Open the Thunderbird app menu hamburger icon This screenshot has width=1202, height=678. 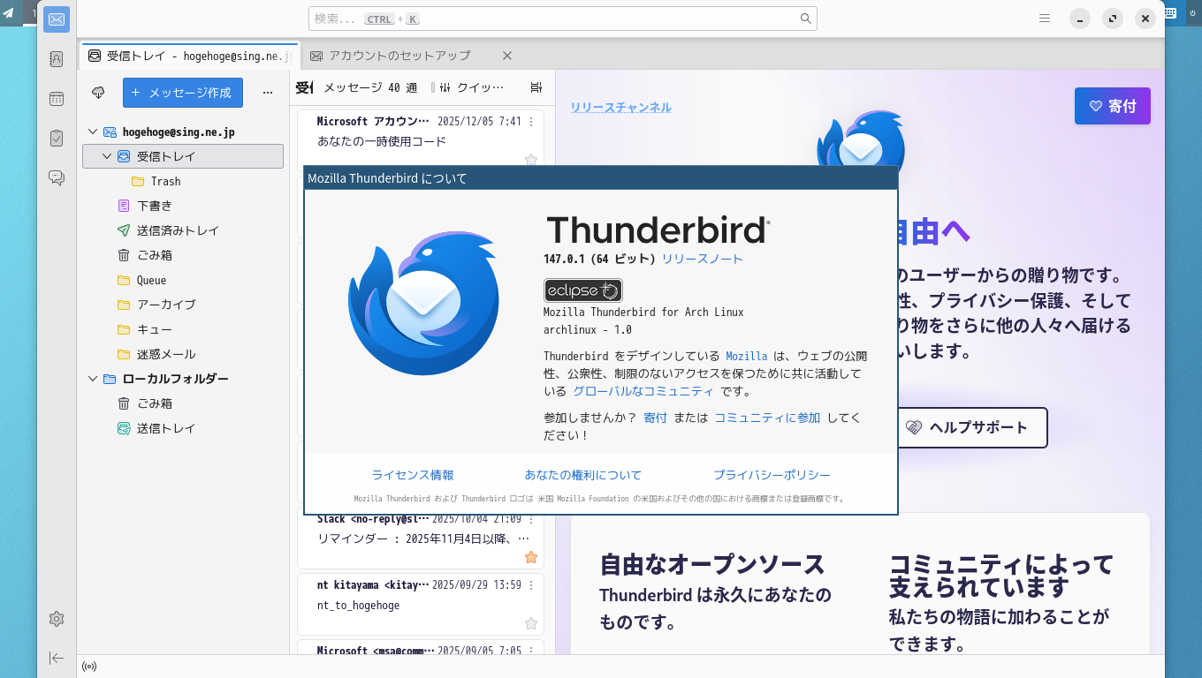[x=1045, y=19]
